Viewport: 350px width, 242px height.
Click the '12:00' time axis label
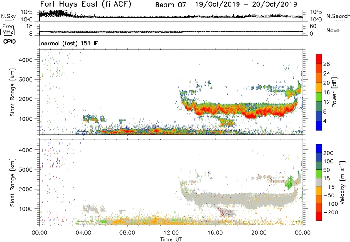coord(171,233)
